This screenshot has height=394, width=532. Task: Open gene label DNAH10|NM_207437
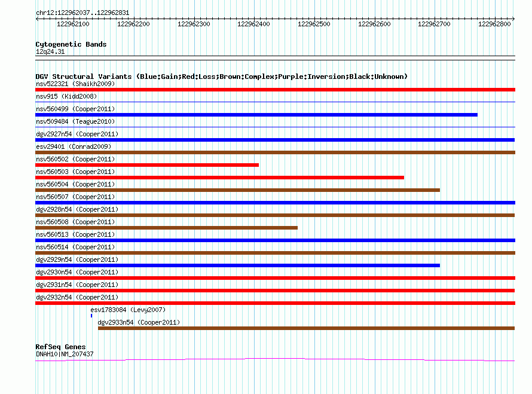pyautogui.click(x=65, y=354)
